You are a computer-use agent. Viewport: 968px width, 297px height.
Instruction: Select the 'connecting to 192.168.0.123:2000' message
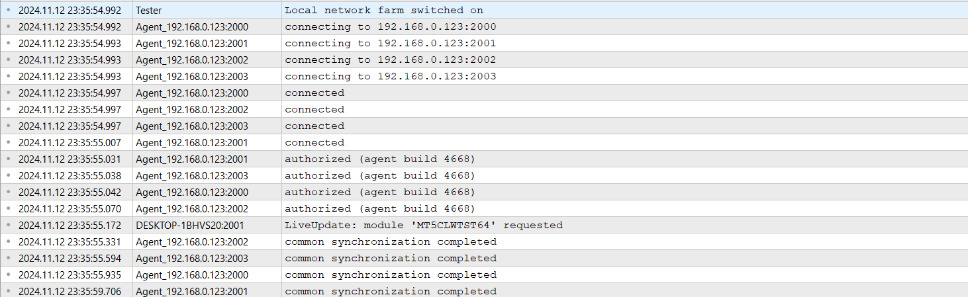coord(390,26)
